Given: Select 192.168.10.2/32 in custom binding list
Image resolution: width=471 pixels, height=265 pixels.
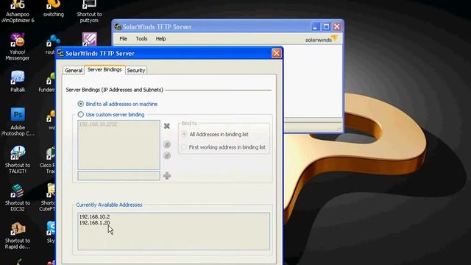Looking at the screenshot, I should click(98, 124).
